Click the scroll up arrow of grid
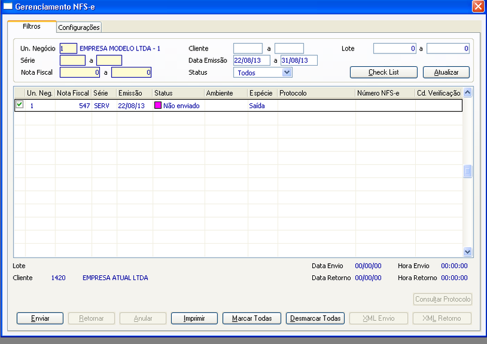The image size is (487, 344). [x=468, y=92]
